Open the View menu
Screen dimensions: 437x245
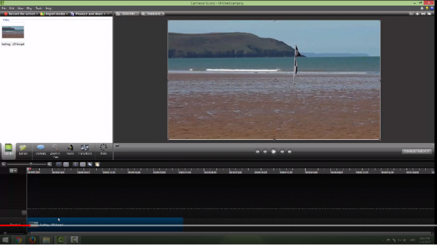(20, 8)
